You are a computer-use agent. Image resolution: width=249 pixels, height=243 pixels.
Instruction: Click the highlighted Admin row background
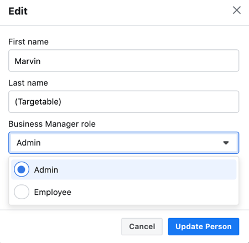pyautogui.click(x=124, y=169)
